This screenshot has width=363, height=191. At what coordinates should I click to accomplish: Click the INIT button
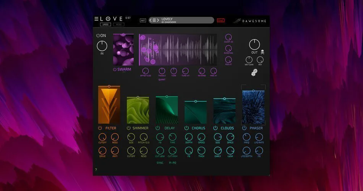(143, 20)
